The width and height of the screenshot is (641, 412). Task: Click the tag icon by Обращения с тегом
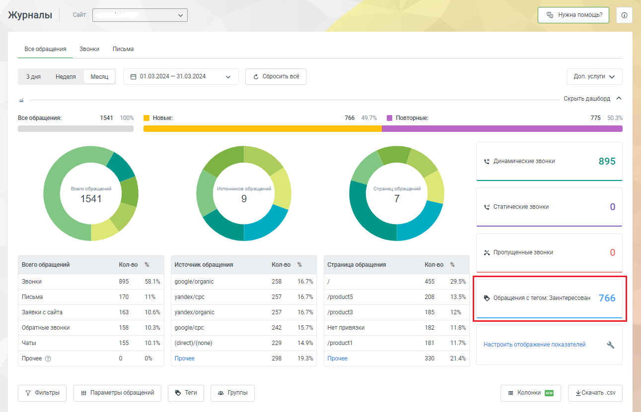point(487,298)
